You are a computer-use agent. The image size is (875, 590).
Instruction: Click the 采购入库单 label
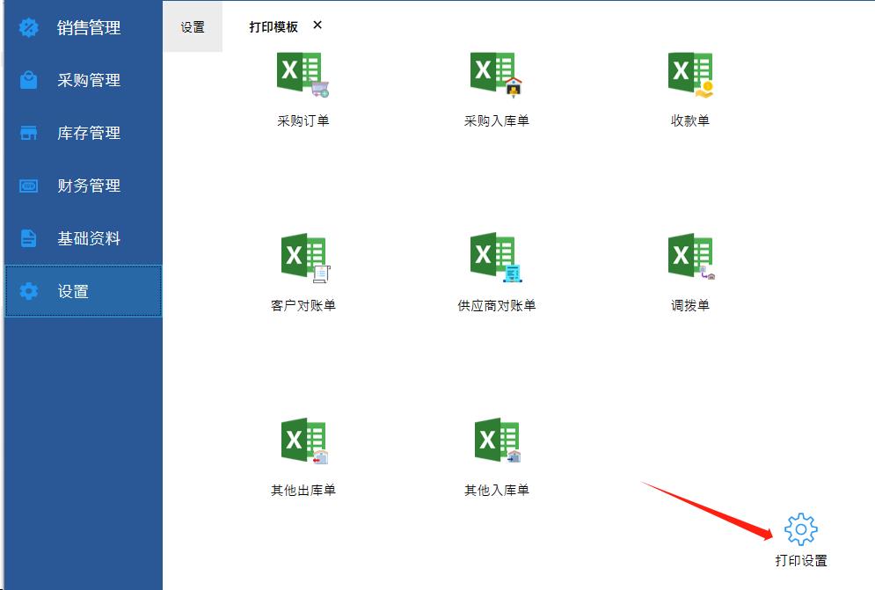click(x=496, y=120)
